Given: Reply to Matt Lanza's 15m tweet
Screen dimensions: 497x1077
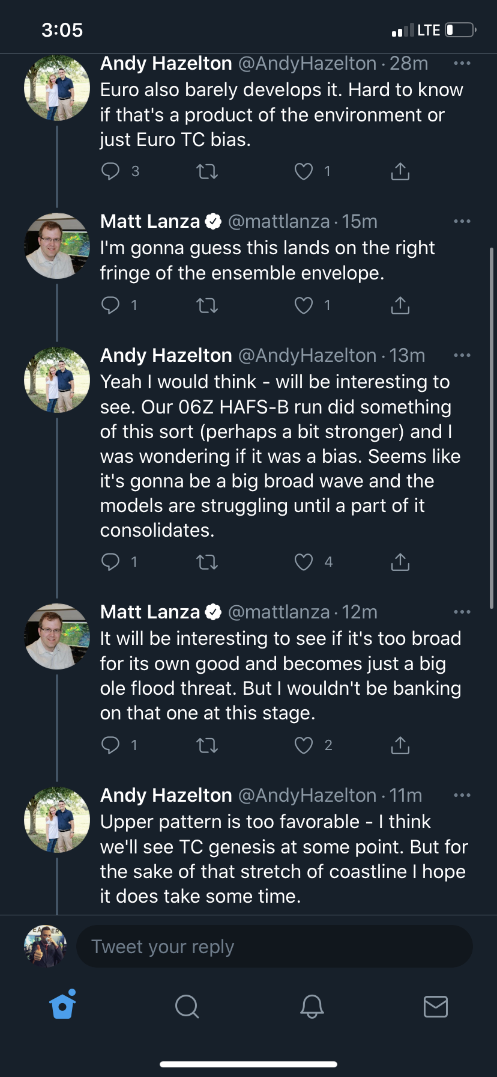Looking at the screenshot, I should pyautogui.click(x=110, y=305).
